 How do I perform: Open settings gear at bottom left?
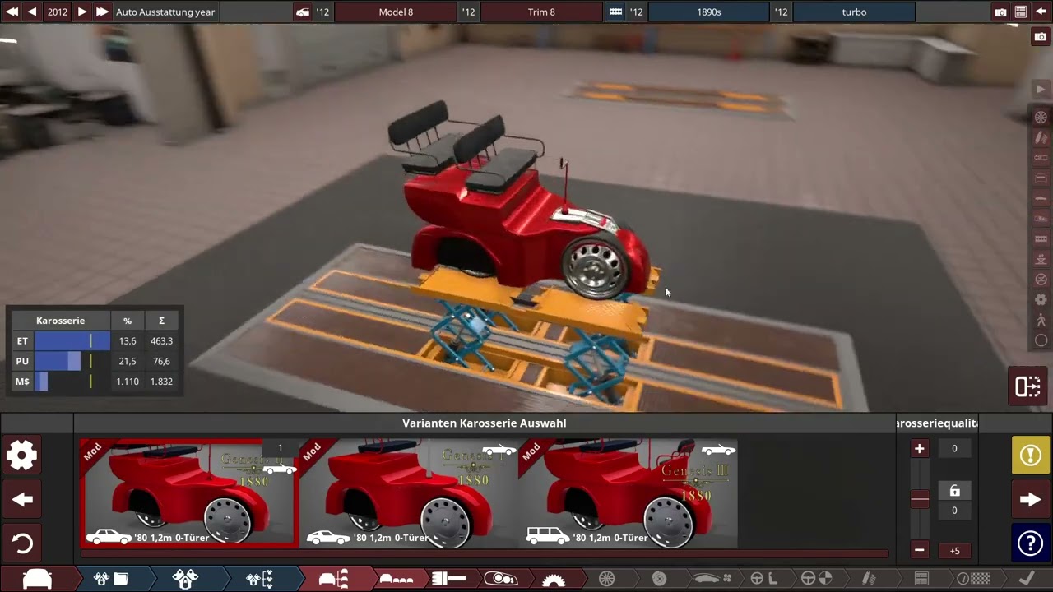22,455
